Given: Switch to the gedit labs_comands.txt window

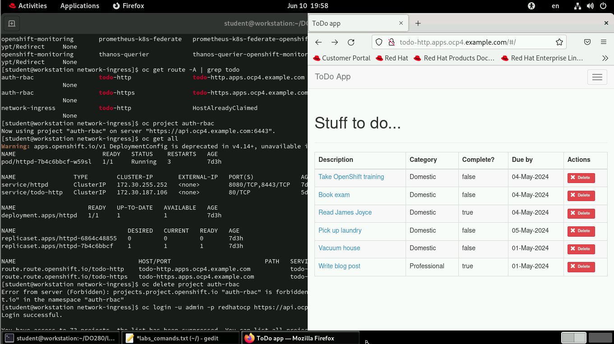Looking at the screenshot, I should [180, 338].
